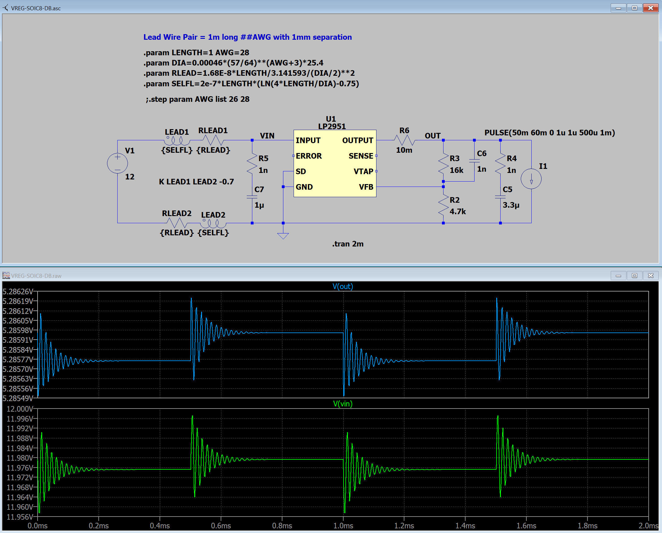Click the V(out) trace label
Screen dimensions: 662x533
[343, 286]
